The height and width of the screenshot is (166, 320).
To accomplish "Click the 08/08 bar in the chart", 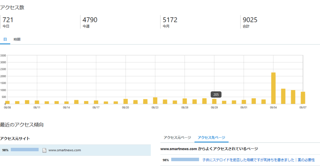I will (x=7, y=102).
